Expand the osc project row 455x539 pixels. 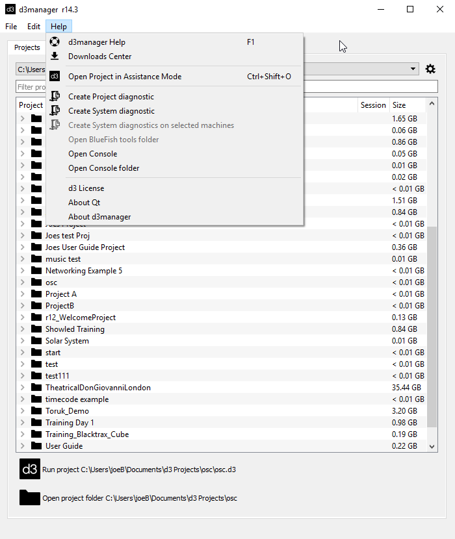[x=22, y=282]
